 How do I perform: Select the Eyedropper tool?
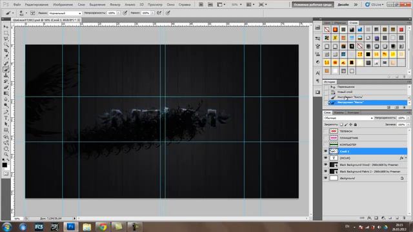click(x=6, y=57)
